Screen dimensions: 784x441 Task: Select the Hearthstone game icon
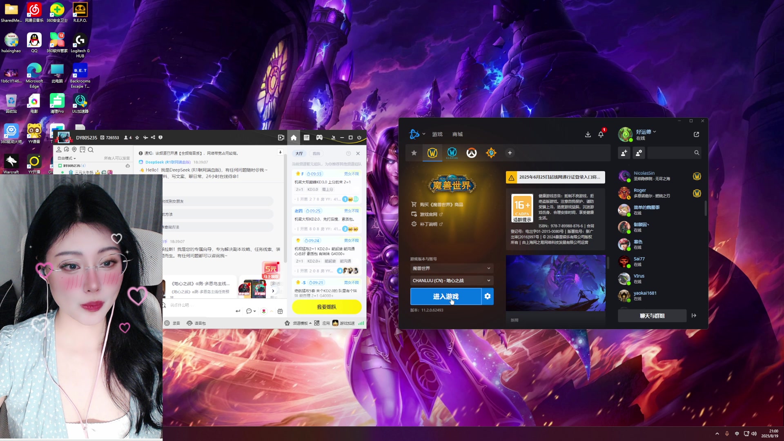click(491, 153)
